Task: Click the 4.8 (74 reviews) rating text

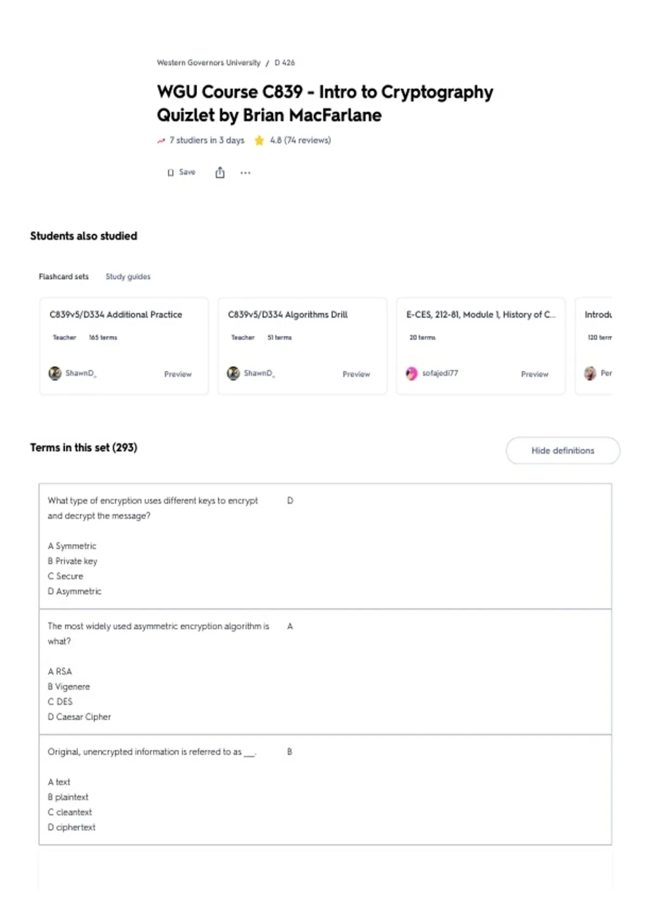Action: click(301, 140)
